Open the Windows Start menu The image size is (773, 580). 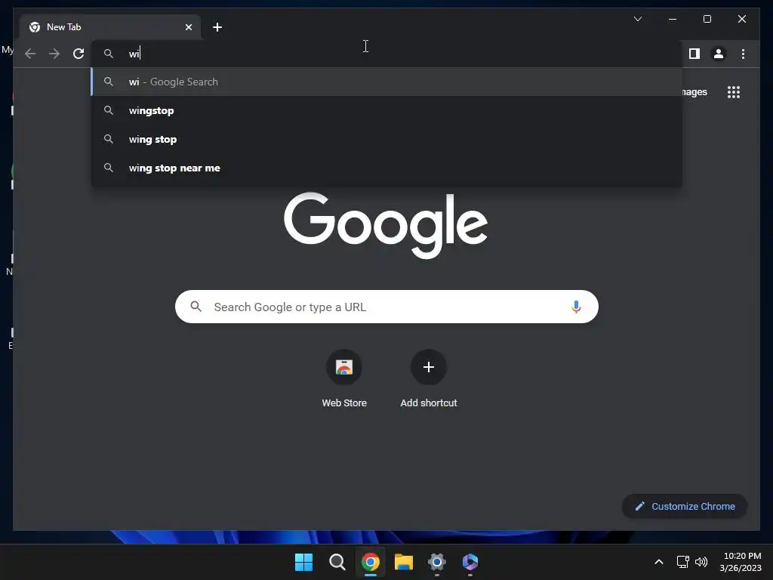click(x=303, y=562)
